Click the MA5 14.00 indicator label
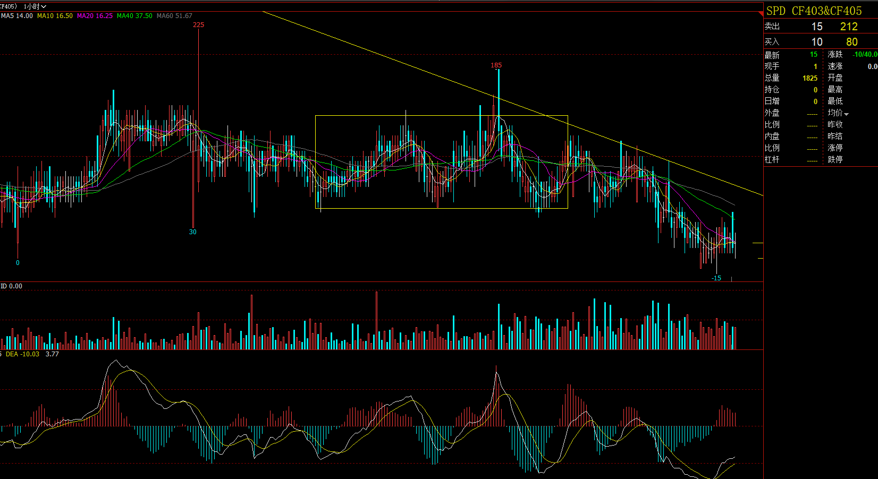The height and width of the screenshot is (479, 878). (17, 16)
